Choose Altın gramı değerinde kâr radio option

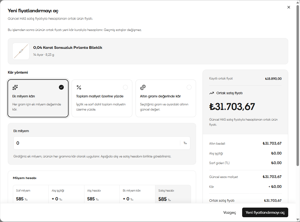point(189,87)
